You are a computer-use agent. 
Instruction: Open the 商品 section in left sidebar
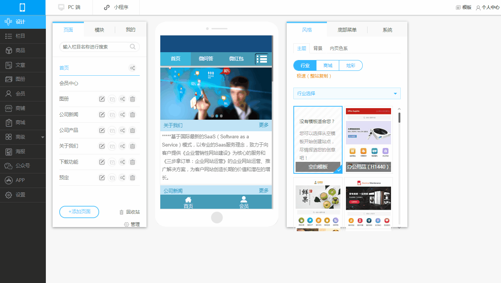pos(23,50)
